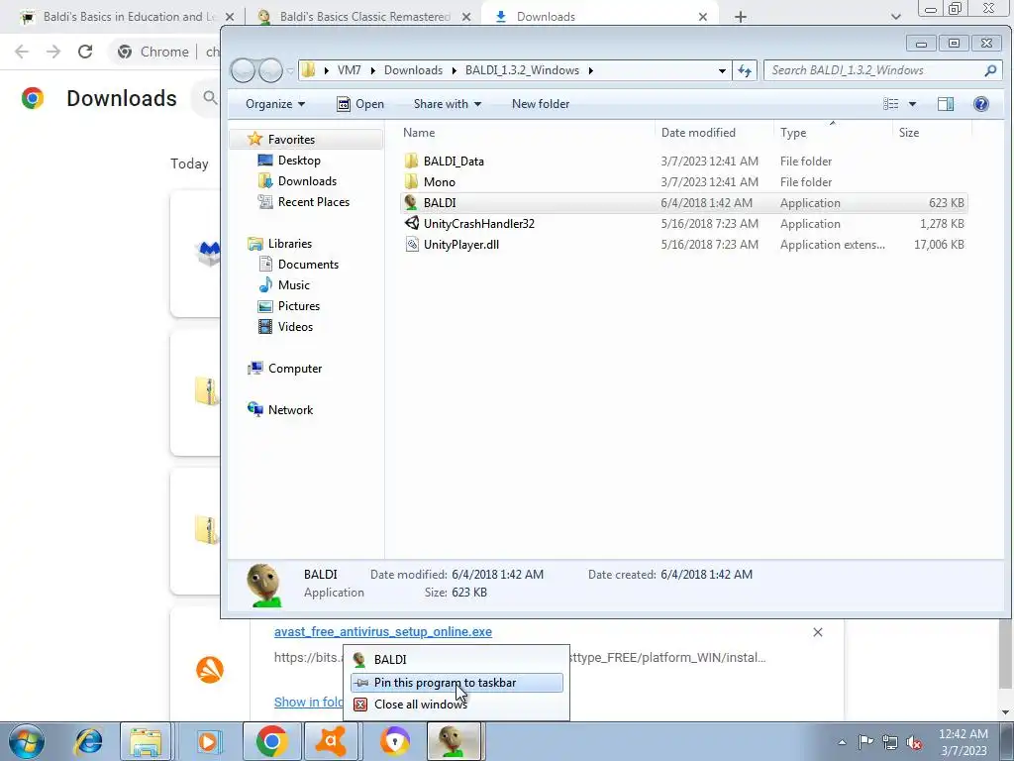Viewport: 1014px width, 761px height.
Task: Open the Windows Start menu
Action: 27,741
